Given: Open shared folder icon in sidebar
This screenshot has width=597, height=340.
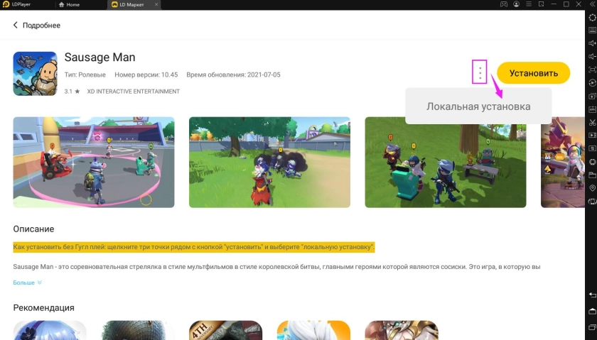Looking at the screenshot, I should click(x=592, y=175).
